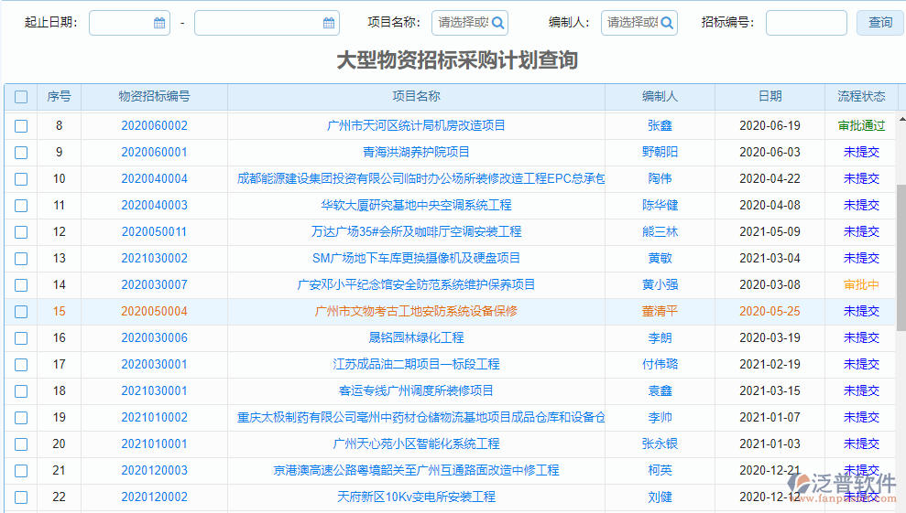
Task: Open the 项目名称 dropdown selector
Action: point(463,23)
